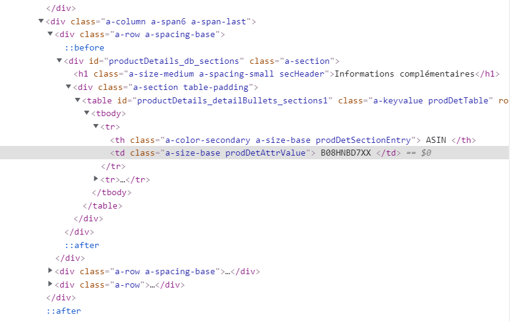Select the ::after line below the section div
Viewport: 510px width, 321px height.
click(x=82, y=245)
